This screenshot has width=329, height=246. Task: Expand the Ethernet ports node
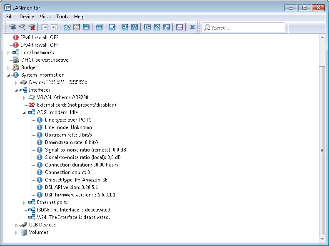point(24,203)
